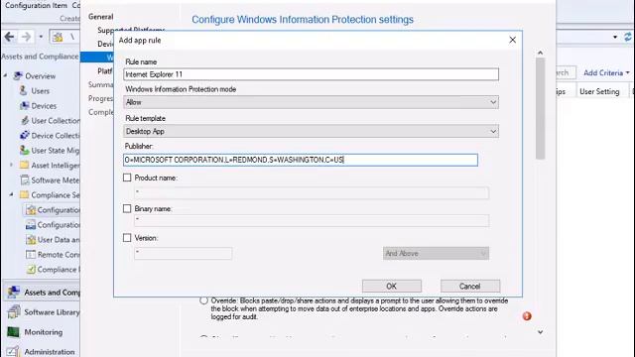Click the scroll down arrow
The height and width of the screenshot is (357, 635).
tap(540, 332)
